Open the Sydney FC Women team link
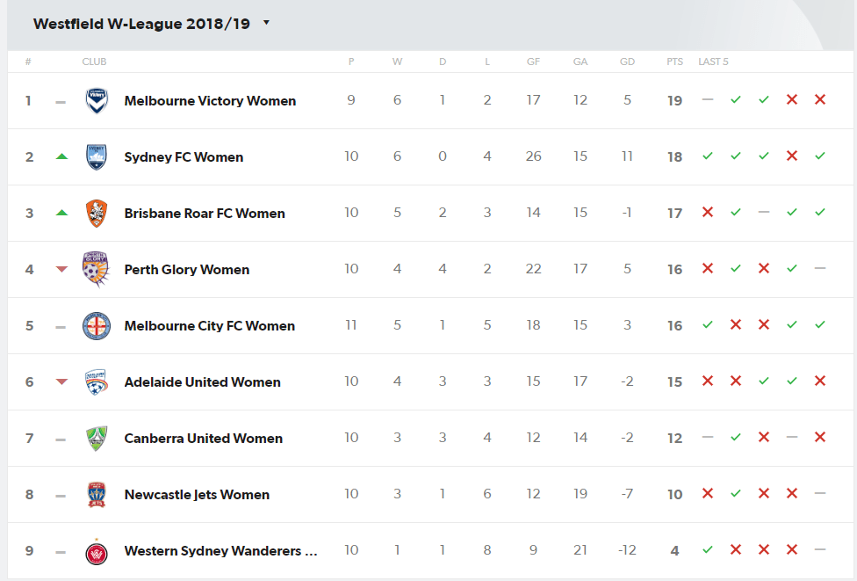Viewport: 857px width, 581px height. 184,157
